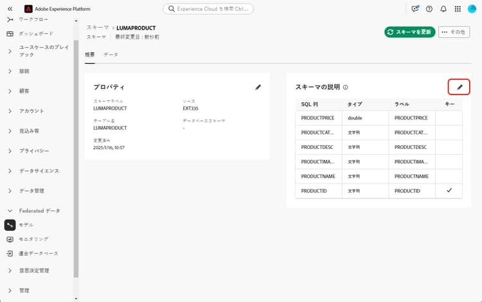482x302 pixels.
Task: Click the スキーマを更新 button
Action: tap(410, 32)
